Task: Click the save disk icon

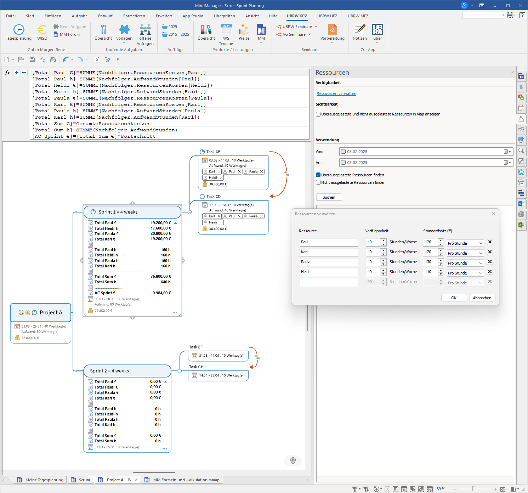Action: pos(32,59)
